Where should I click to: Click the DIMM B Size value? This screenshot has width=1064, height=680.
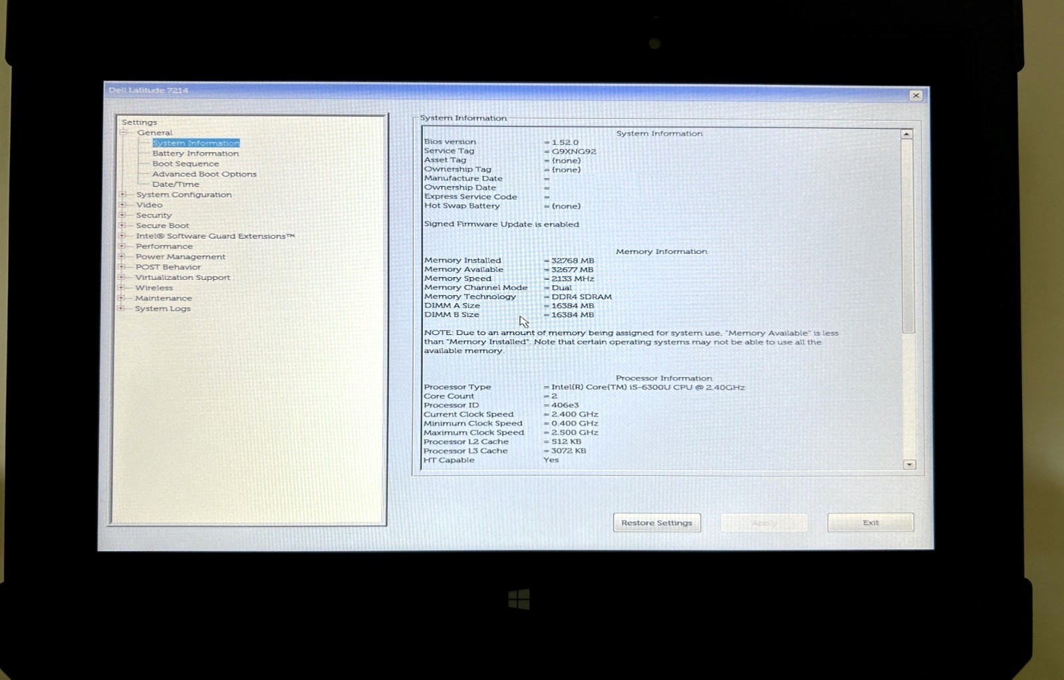click(573, 314)
